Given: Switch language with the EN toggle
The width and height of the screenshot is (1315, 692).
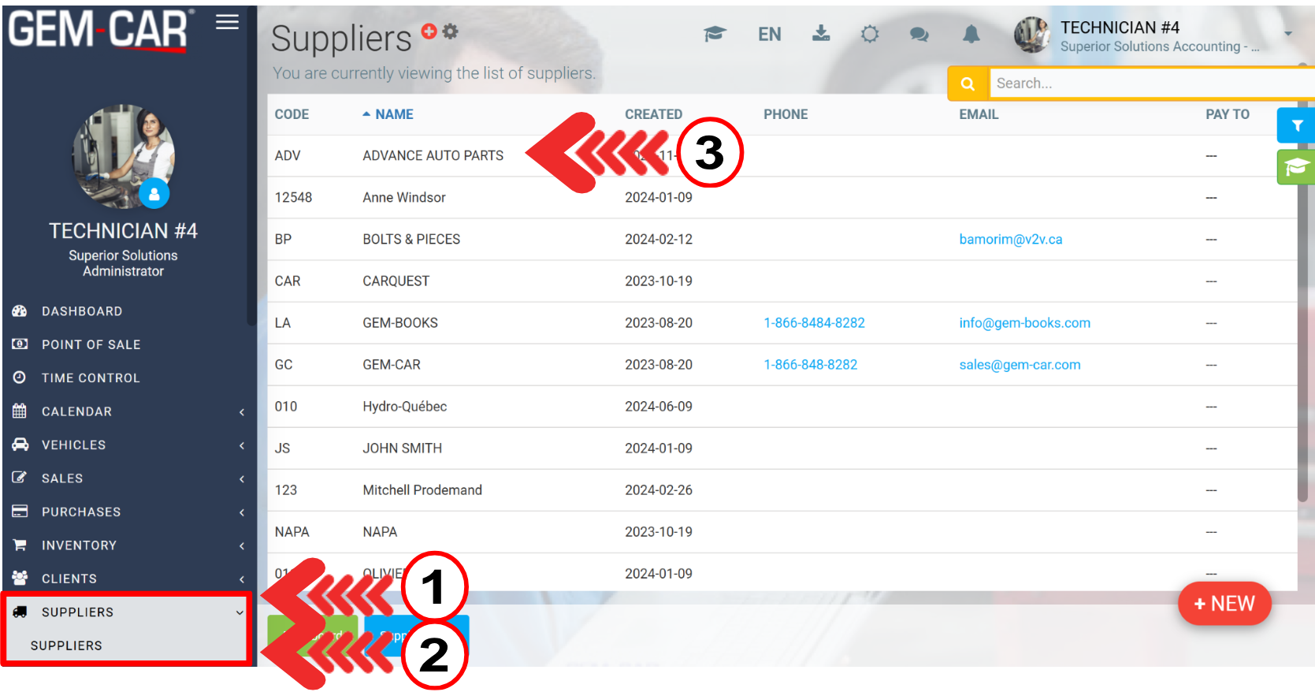Looking at the screenshot, I should click(x=769, y=34).
